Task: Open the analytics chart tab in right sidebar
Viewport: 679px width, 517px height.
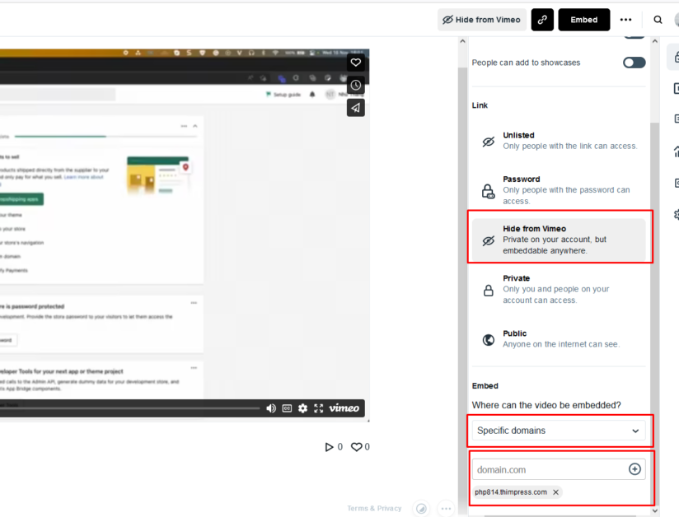Action: coord(677,151)
